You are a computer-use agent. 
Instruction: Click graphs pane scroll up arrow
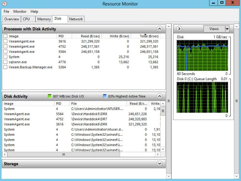pyautogui.click(x=237, y=27)
